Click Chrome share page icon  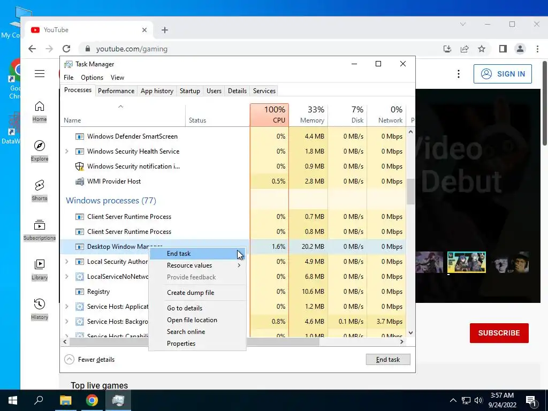(465, 49)
